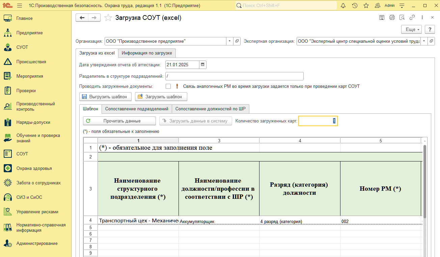Click the spreadsheet vertical scrollbar

425,182
